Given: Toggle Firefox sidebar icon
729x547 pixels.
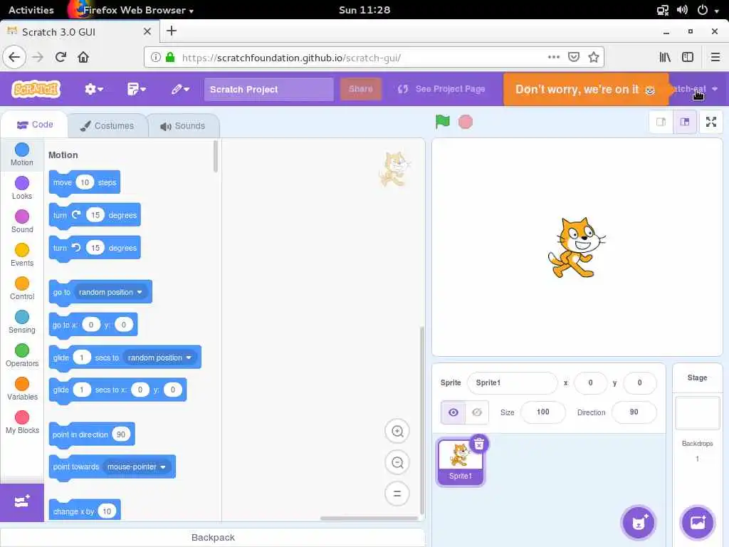Looking at the screenshot, I should [x=688, y=57].
